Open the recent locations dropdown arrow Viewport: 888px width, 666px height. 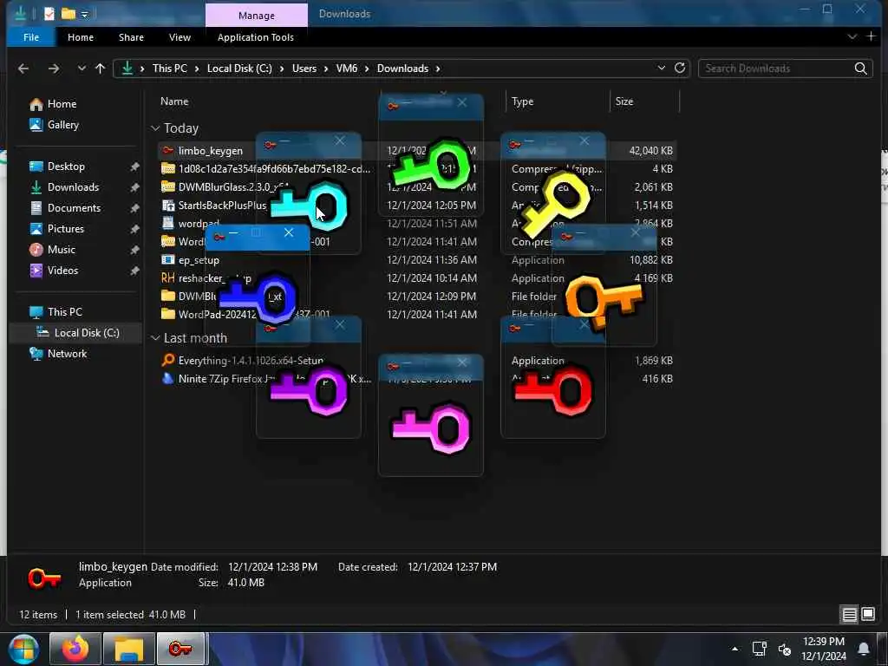pos(82,68)
